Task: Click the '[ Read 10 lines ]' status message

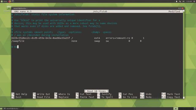Action: click(96, 91)
